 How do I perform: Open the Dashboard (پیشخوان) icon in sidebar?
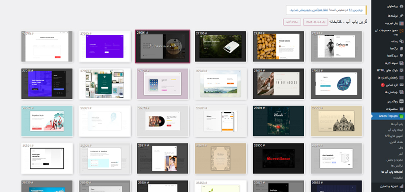tap(401, 7)
